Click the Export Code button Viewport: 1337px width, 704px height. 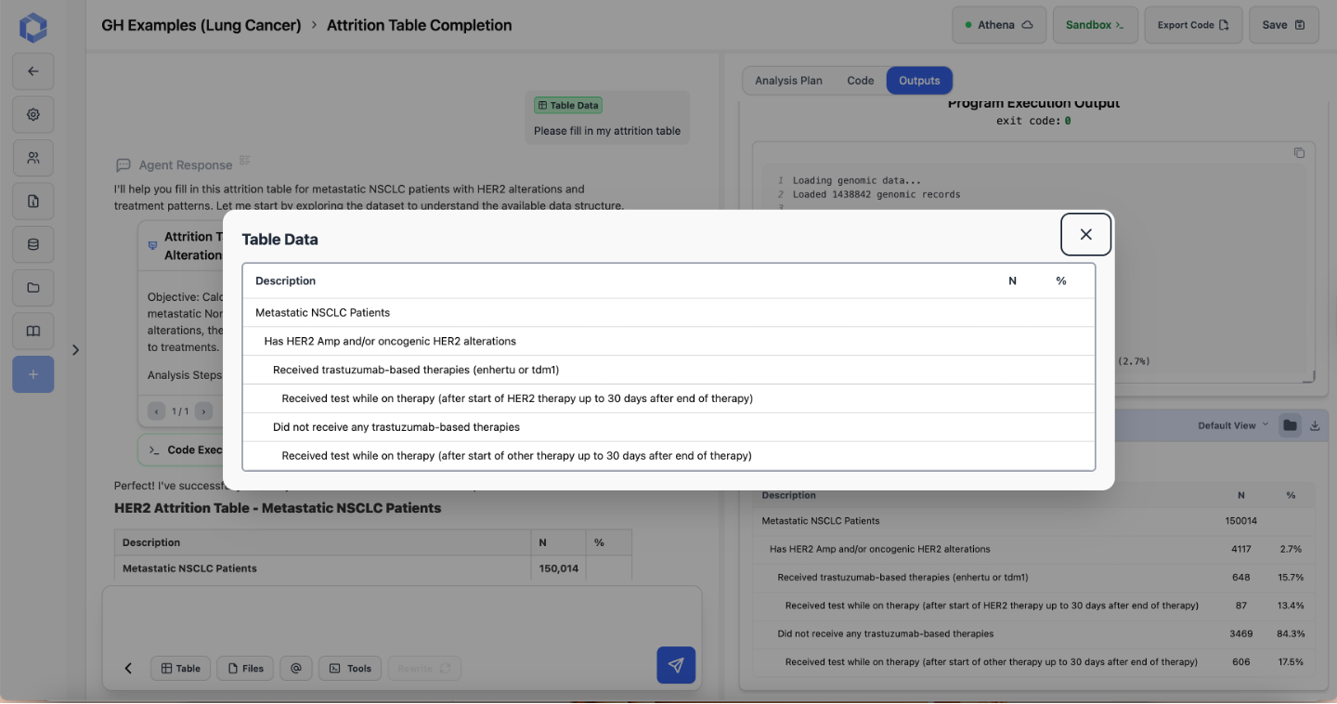point(1193,25)
